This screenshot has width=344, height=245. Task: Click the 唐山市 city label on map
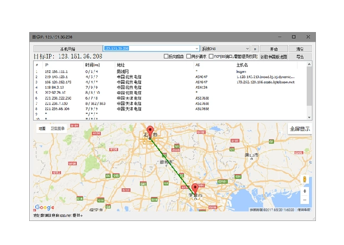click(252, 155)
